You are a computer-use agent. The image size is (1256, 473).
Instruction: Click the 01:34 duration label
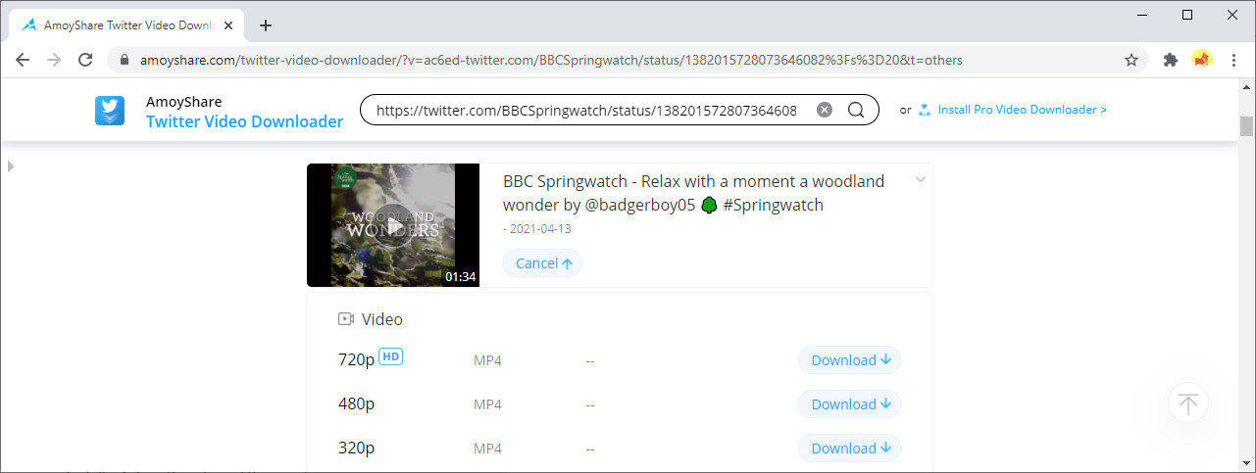click(460, 277)
